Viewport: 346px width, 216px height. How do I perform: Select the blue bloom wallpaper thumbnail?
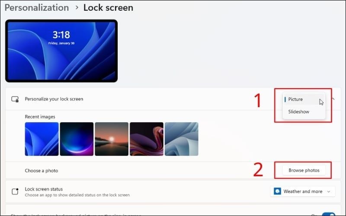click(42, 139)
